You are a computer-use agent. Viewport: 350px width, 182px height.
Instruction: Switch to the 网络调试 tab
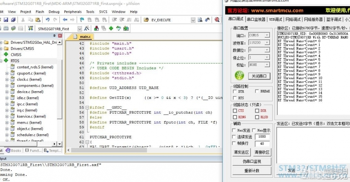(x=293, y=19)
